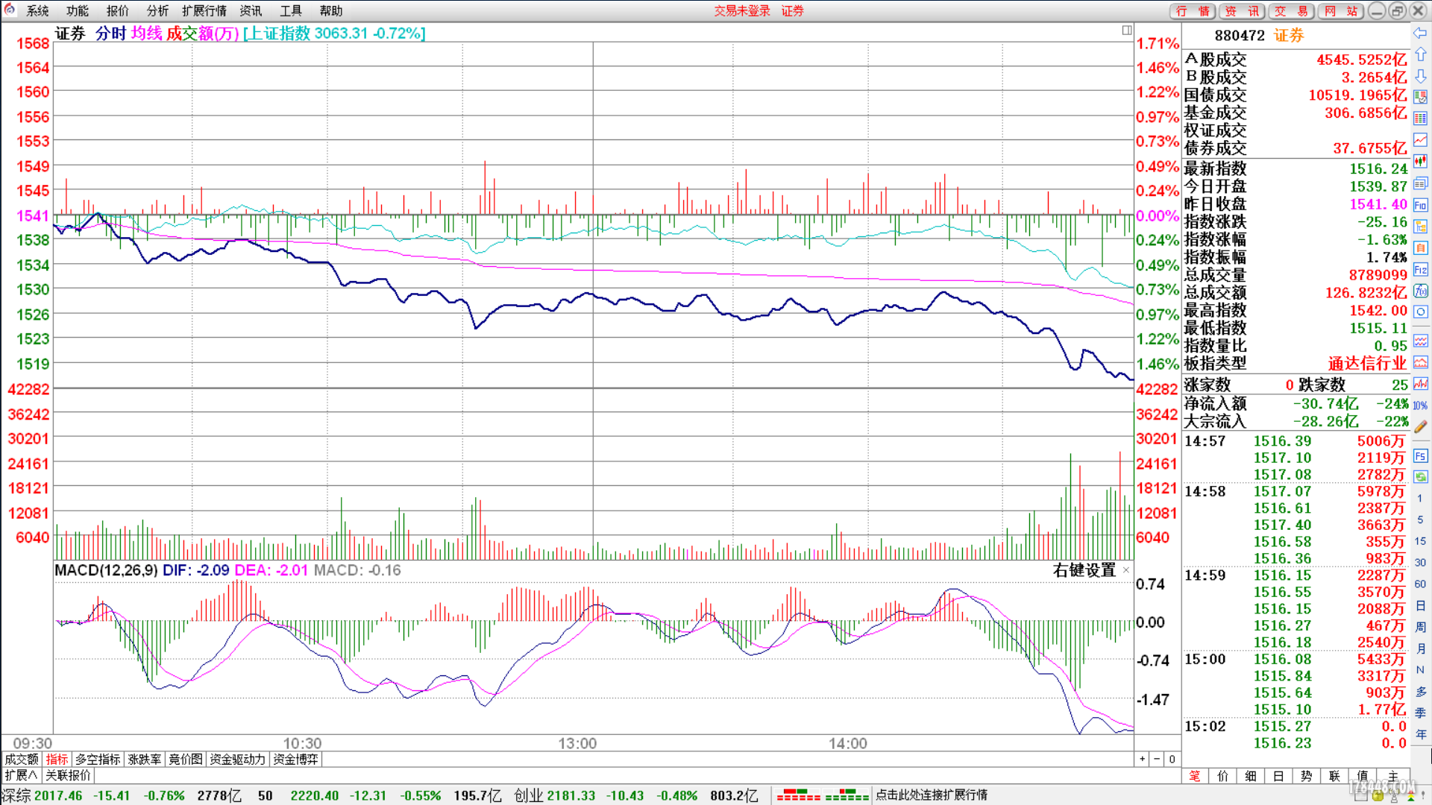Screen dimensions: 1432x805
Task: Open the 分析 menu
Action: [157, 10]
